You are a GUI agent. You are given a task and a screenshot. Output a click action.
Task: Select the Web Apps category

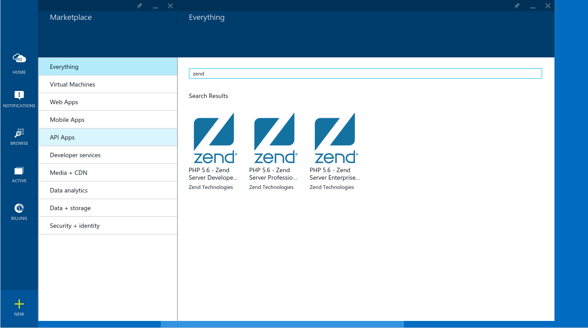pyautogui.click(x=108, y=102)
